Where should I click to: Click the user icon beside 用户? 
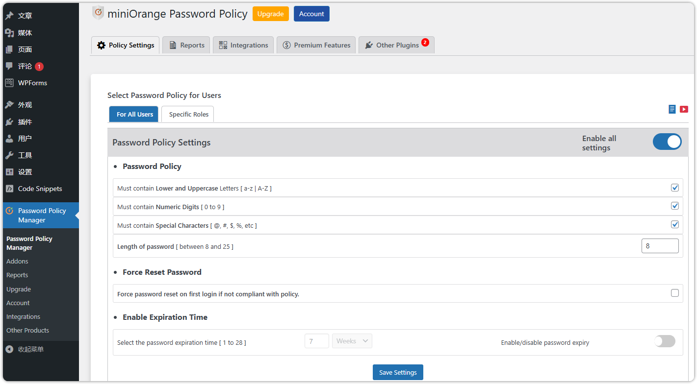(9, 139)
